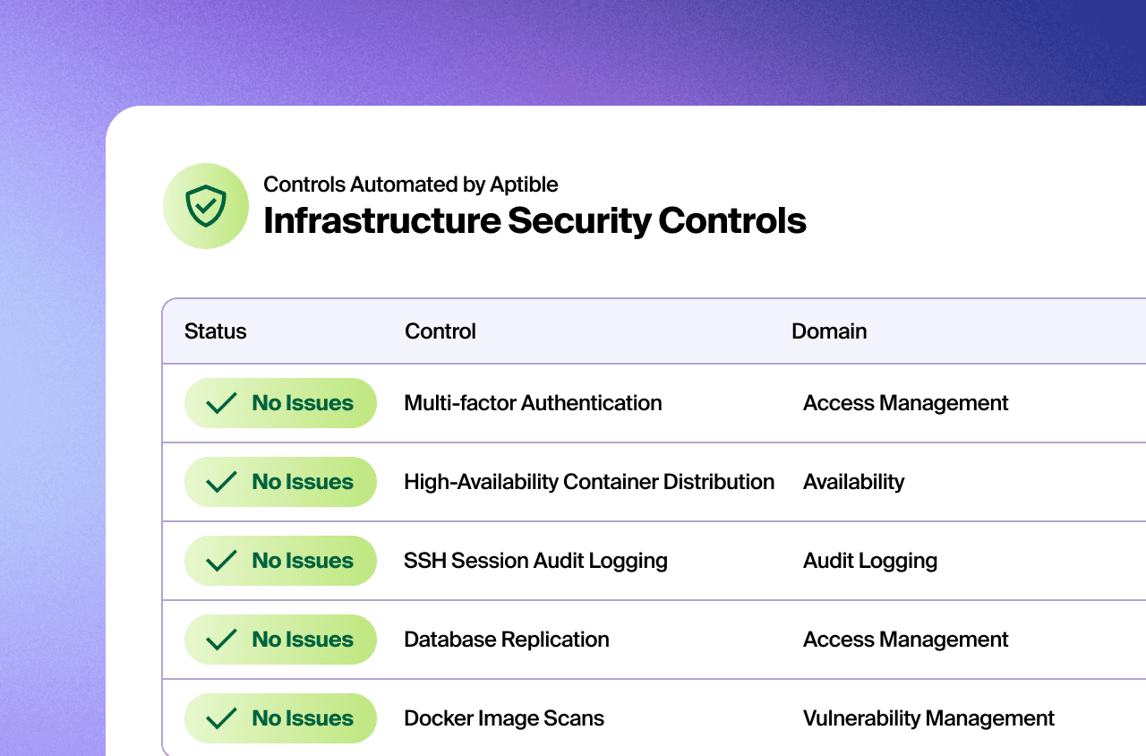
Task: Click the checkmark icon in Docker Image Scans row
Action: (x=221, y=718)
